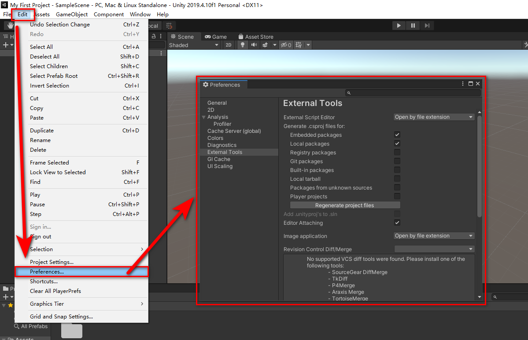Toggle Editor Attaching checkbox
Screen dimensions: 528x340
point(397,223)
